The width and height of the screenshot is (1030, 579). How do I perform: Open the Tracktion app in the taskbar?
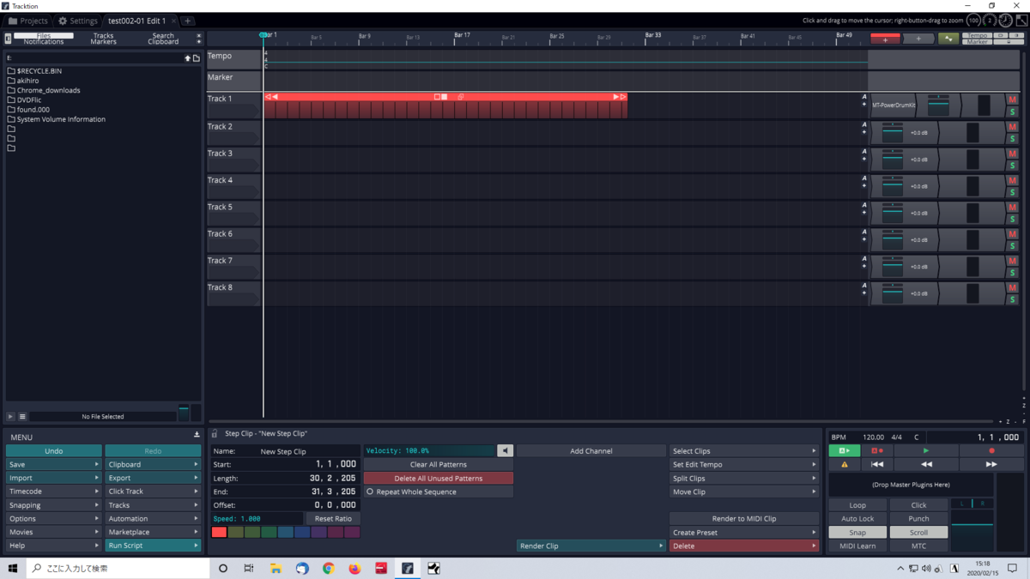pos(408,568)
